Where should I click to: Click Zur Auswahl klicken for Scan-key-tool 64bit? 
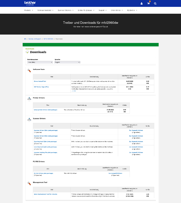tap(136, 147)
